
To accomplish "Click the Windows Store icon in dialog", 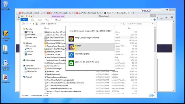I will [71, 63].
